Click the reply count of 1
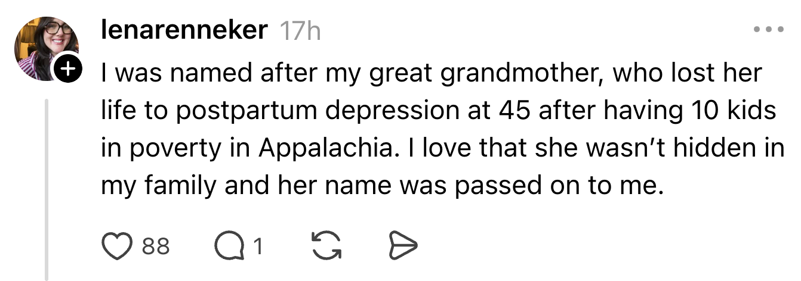The height and width of the screenshot is (281, 801). [257, 245]
